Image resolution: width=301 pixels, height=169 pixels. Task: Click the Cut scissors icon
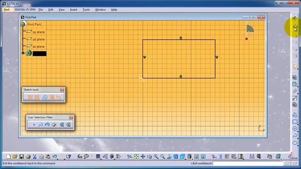point(34,157)
